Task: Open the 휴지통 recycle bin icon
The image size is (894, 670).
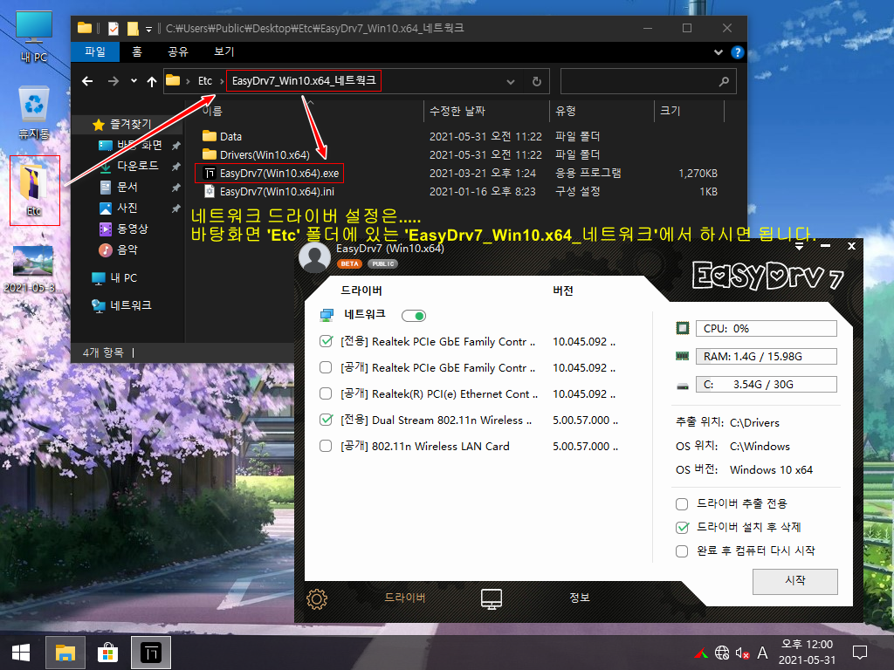Action: tap(34, 113)
